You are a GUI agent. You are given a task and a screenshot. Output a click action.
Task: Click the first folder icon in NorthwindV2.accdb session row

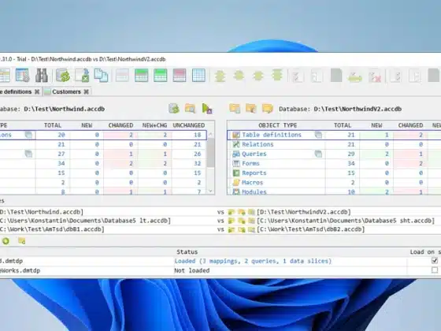[232, 212]
